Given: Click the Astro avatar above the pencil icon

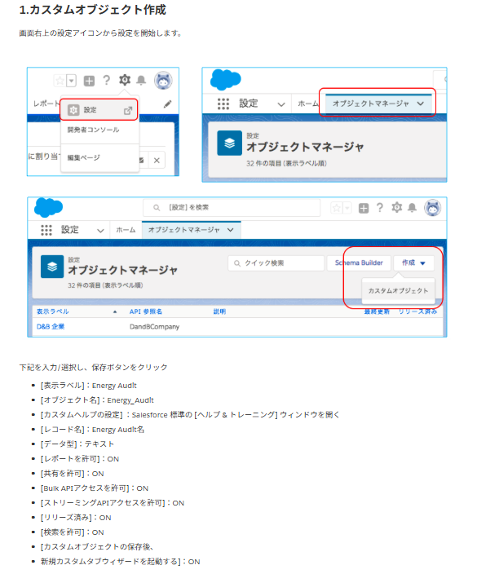Looking at the screenshot, I should pos(163,81).
